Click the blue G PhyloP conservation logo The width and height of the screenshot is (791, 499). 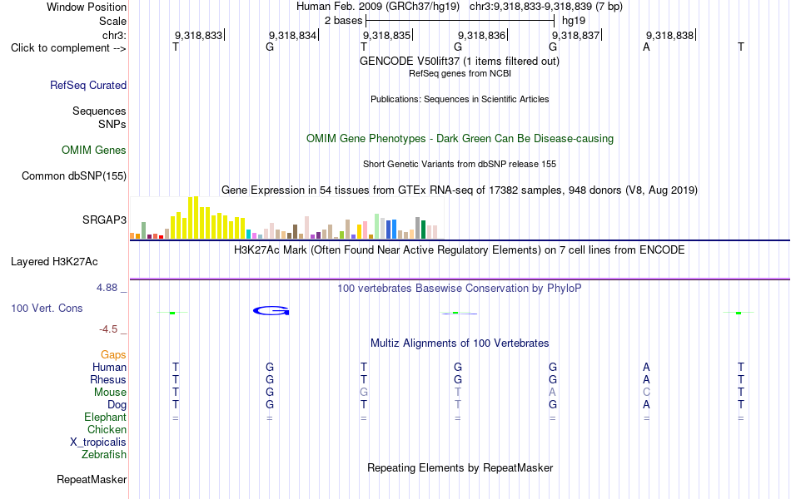point(271,310)
